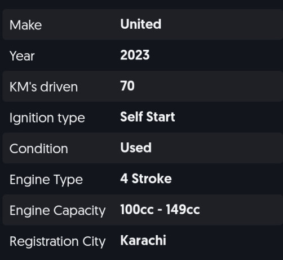
Task: Select the Used condition value
Action: pyautogui.click(x=136, y=148)
